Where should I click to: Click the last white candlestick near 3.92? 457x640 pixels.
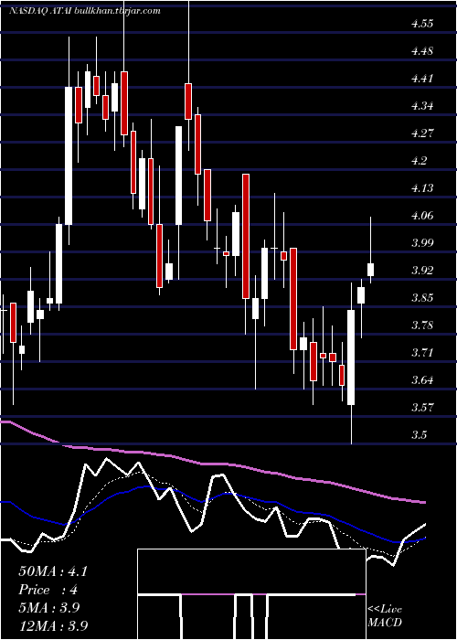pyautogui.click(x=370, y=270)
